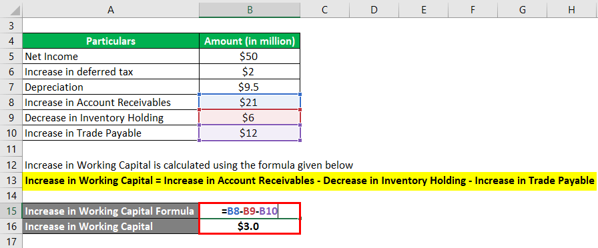Select Increase in deferred tax cell
Viewport: 598px width, 248px height.
click(111, 71)
